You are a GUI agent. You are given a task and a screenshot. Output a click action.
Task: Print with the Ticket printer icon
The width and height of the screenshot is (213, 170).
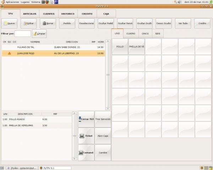86,136
